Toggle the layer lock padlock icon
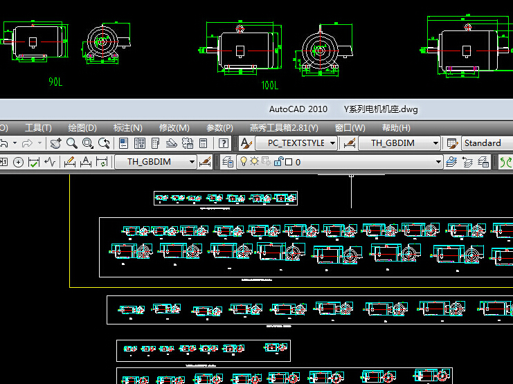This screenshot has width=513, height=384. (x=278, y=162)
